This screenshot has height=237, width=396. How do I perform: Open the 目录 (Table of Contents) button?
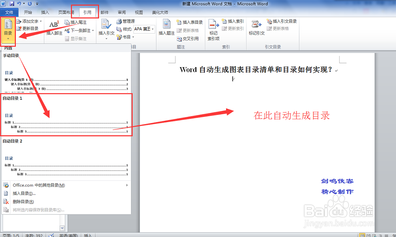[x=8, y=30]
